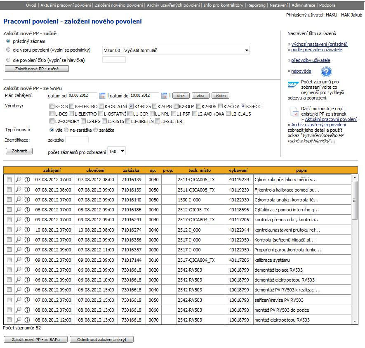Show info icon for order 71017144 row
Viewport: 365px width, 348px height.
(x=27, y=260)
